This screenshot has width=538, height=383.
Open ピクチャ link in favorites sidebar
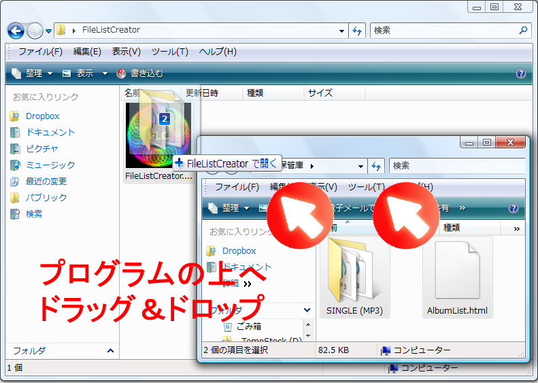click(42, 148)
